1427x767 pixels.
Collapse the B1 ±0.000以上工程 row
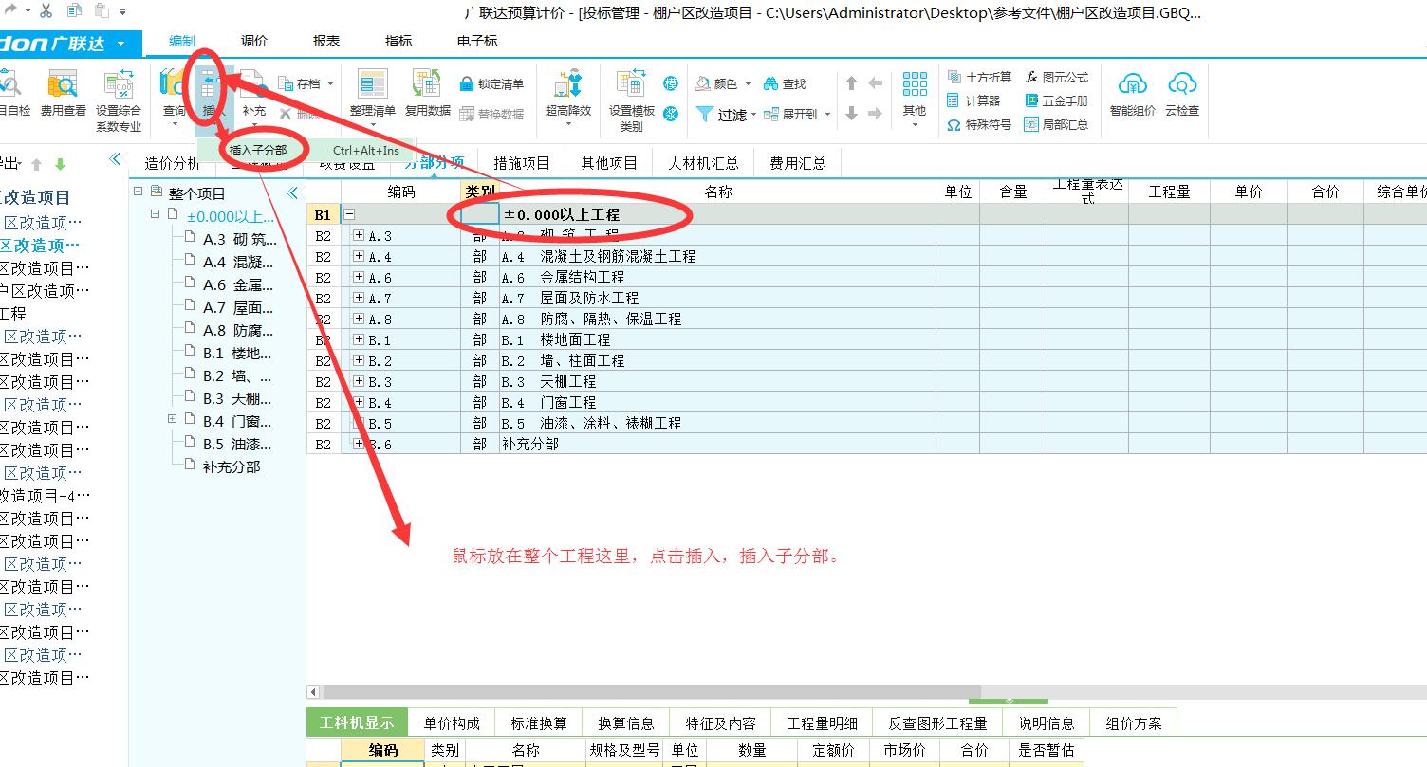tap(349, 214)
